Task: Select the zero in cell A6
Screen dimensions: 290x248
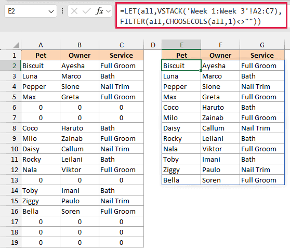Action: pos(41,107)
